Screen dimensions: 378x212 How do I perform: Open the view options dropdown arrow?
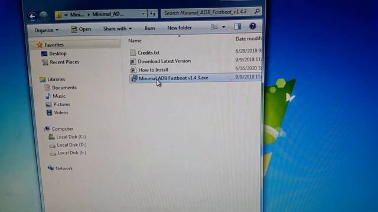(224, 26)
